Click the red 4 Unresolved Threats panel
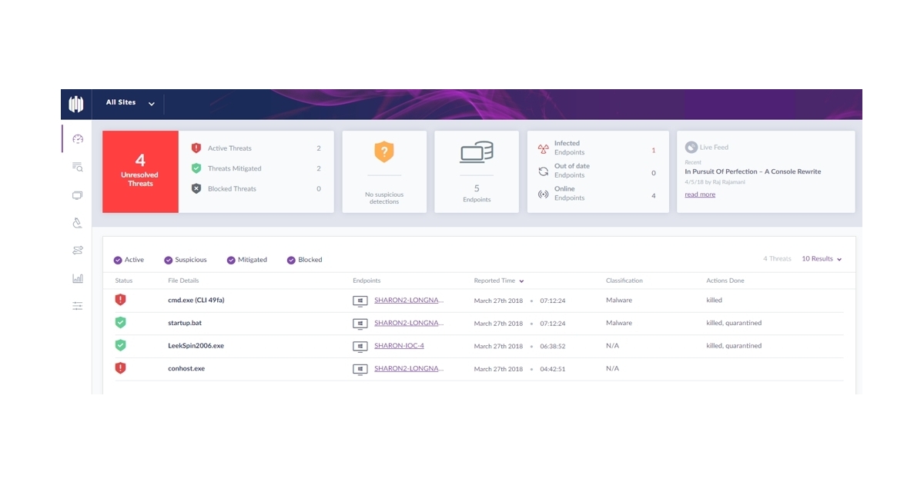The height and width of the screenshot is (482, 924). (x=140, y=170)
